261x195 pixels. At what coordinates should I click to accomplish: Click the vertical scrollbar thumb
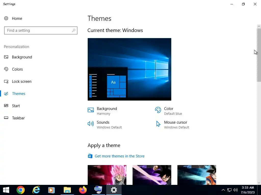click(x=259, y=55)
